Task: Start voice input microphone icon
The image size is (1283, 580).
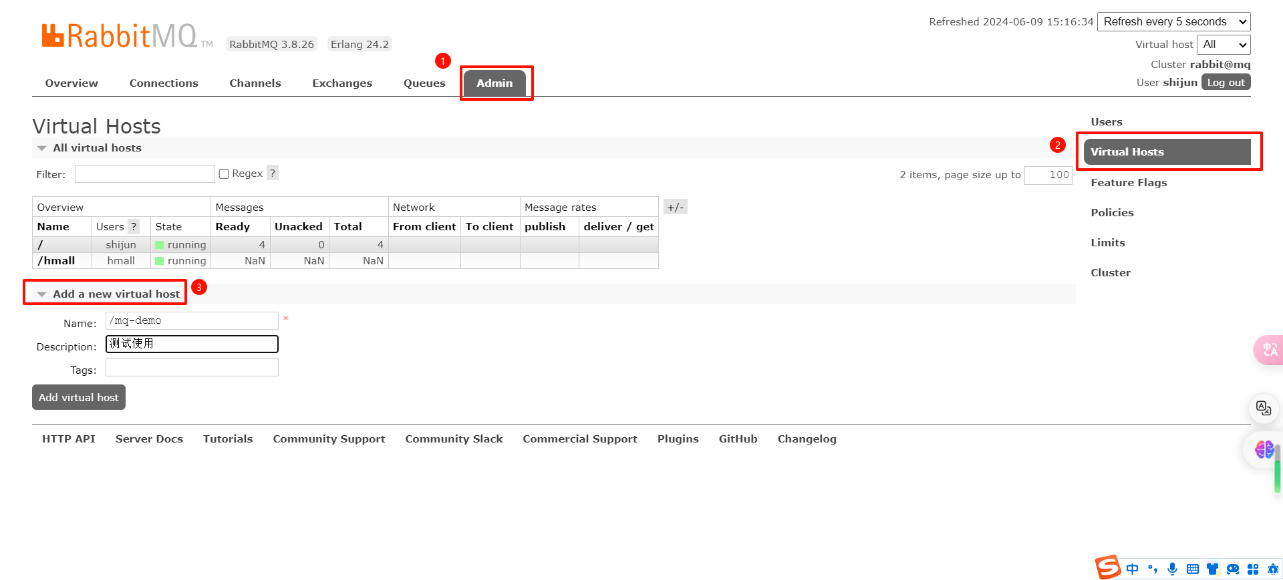Action: click(x=1172, y=569)
